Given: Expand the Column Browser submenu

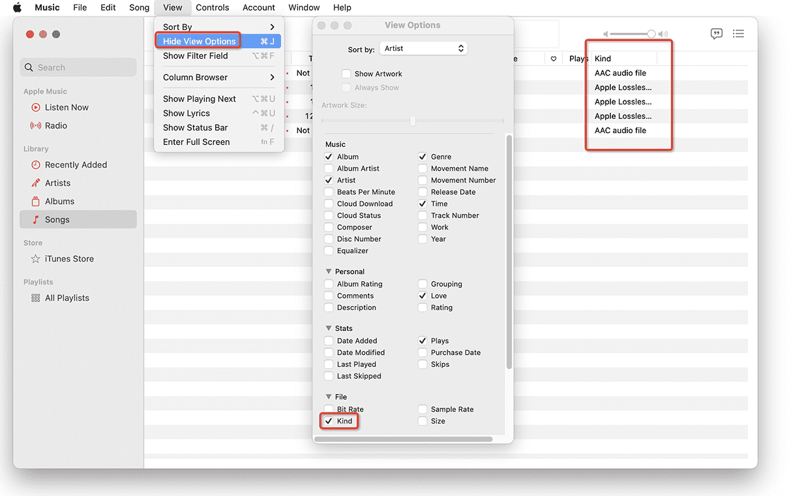Looking at the screenshot, I should pos(218,77).
